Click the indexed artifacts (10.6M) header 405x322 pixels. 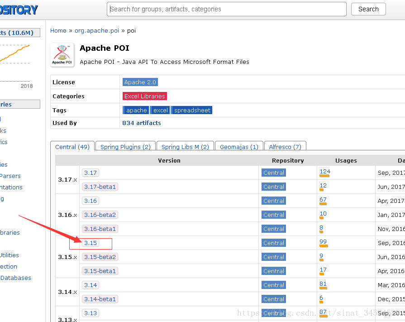click(20, 33)
